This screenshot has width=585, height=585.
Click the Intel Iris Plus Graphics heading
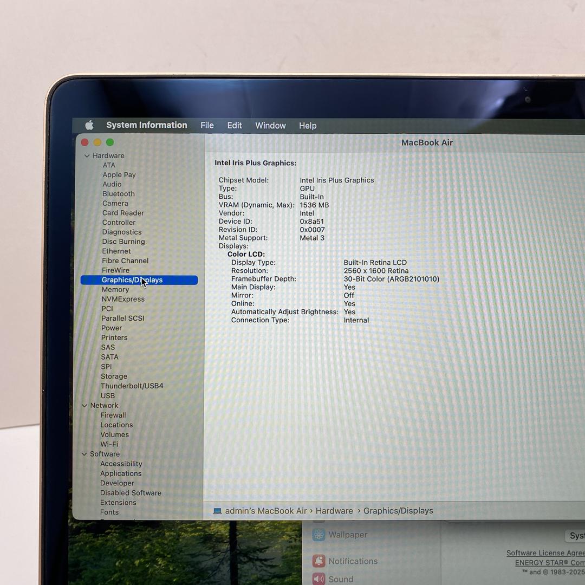pos(256,163)
